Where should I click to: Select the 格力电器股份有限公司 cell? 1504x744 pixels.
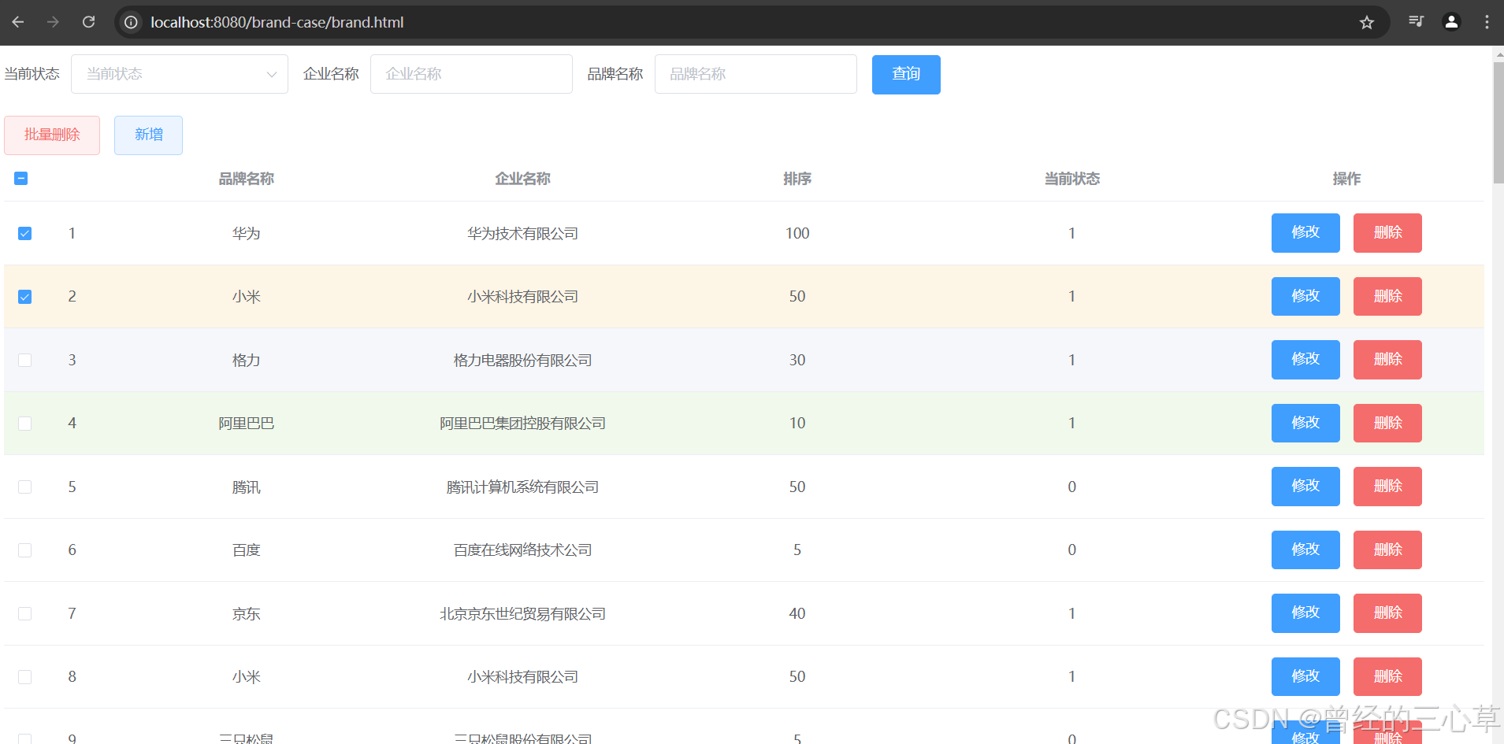click(x=522, y=360)
